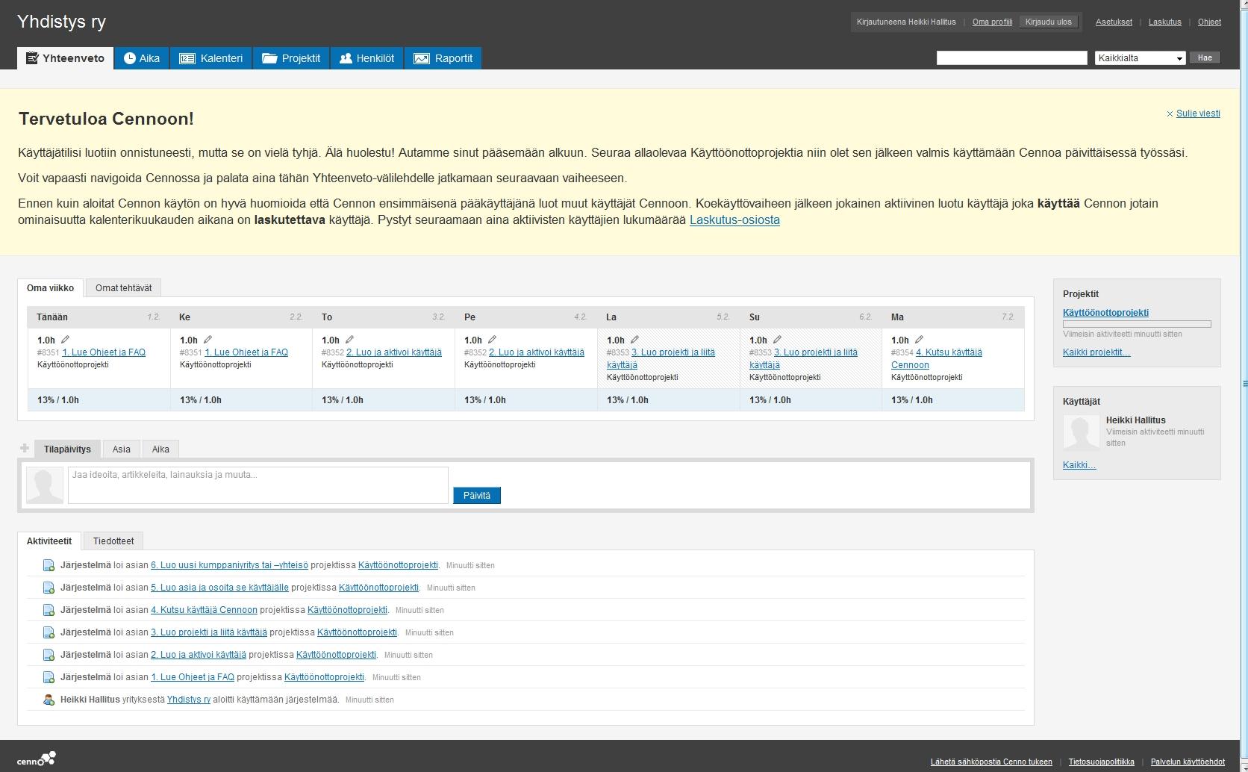
Task: Open the Yhteenveto tab
Action: pyautogui.click(x=66, y=58)
